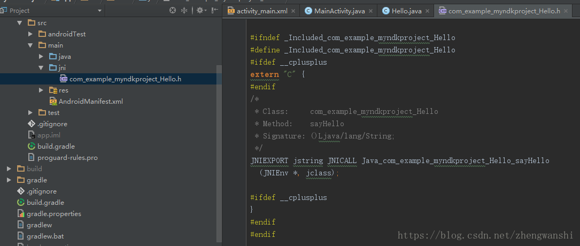Click the res resource folder icon
Viewport: 580px width, 246px height.
53,90
